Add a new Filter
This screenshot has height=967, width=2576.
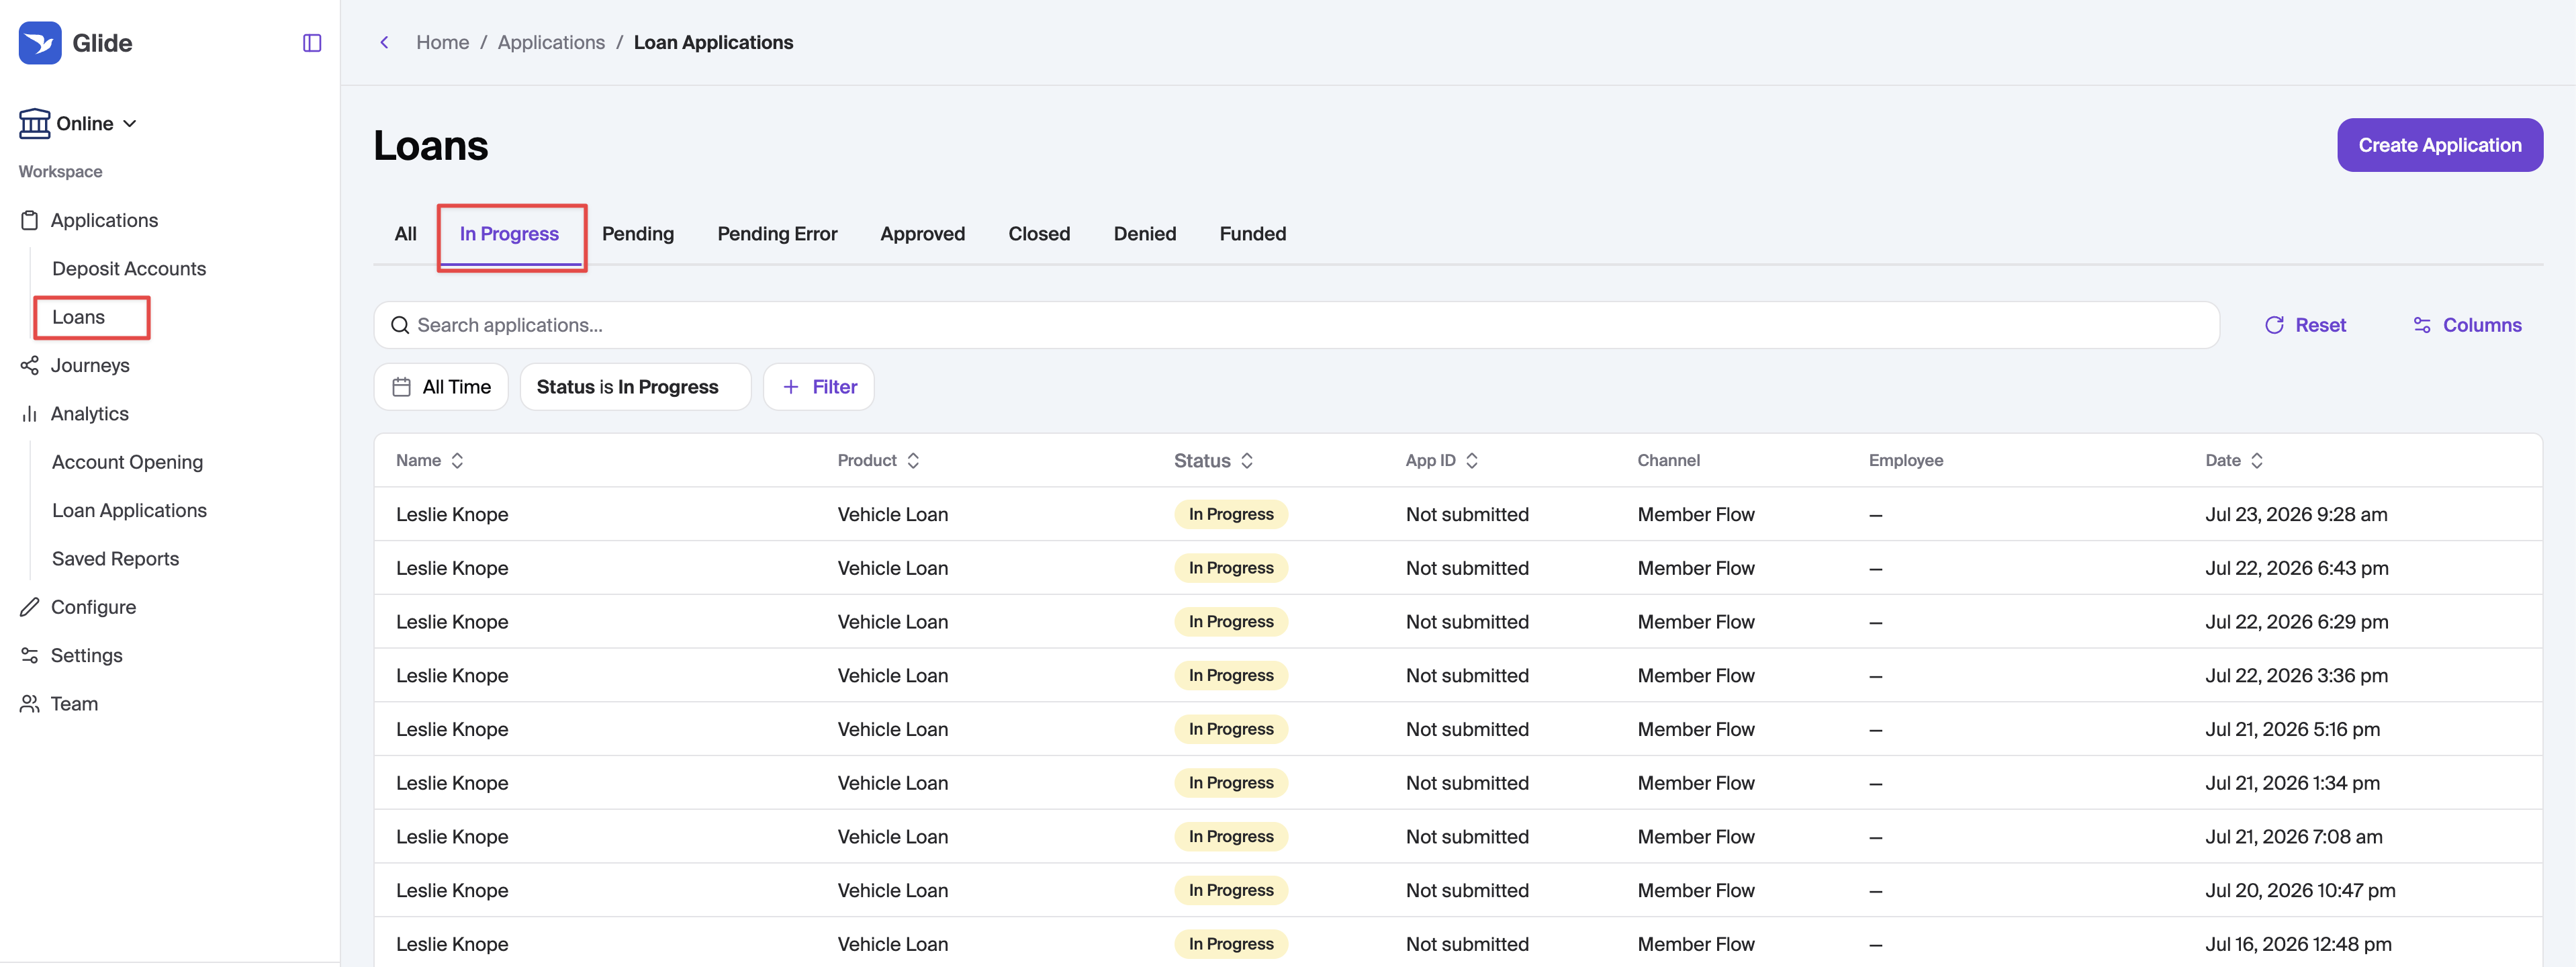pos(818,387)
